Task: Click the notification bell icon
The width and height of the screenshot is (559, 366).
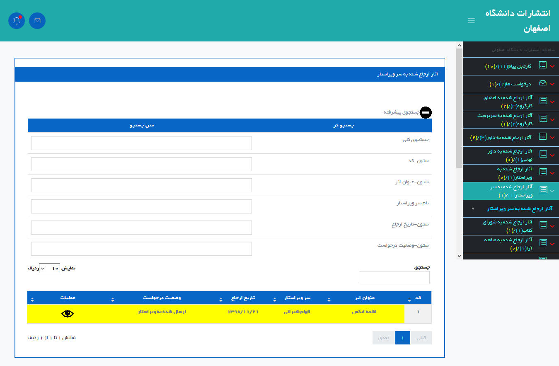Action: (17, 21)
